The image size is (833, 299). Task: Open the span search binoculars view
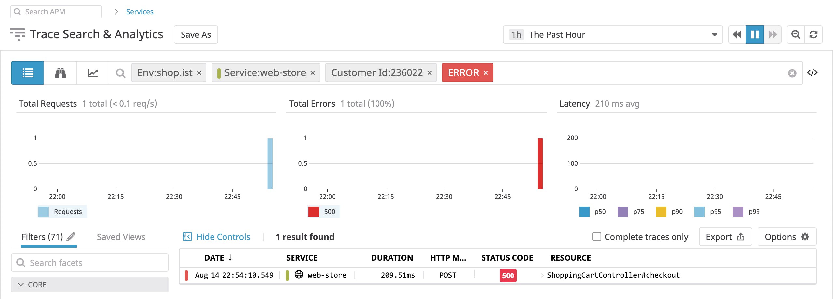(x=60, y=72)
